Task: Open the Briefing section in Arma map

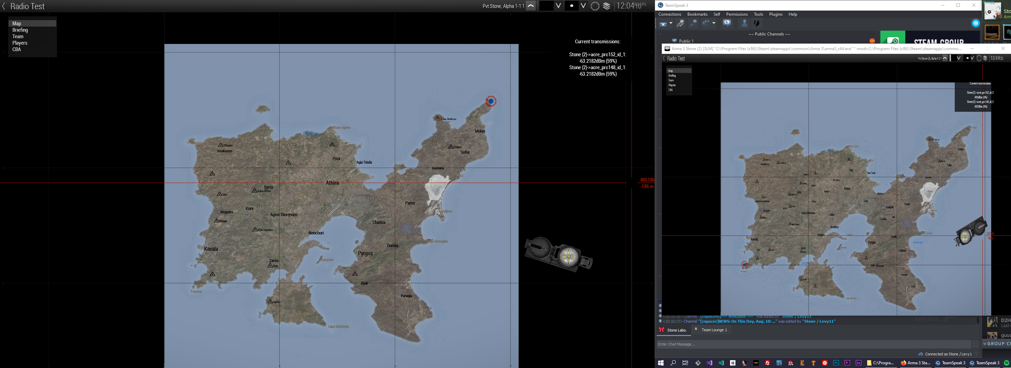Action: click(20, 30)
